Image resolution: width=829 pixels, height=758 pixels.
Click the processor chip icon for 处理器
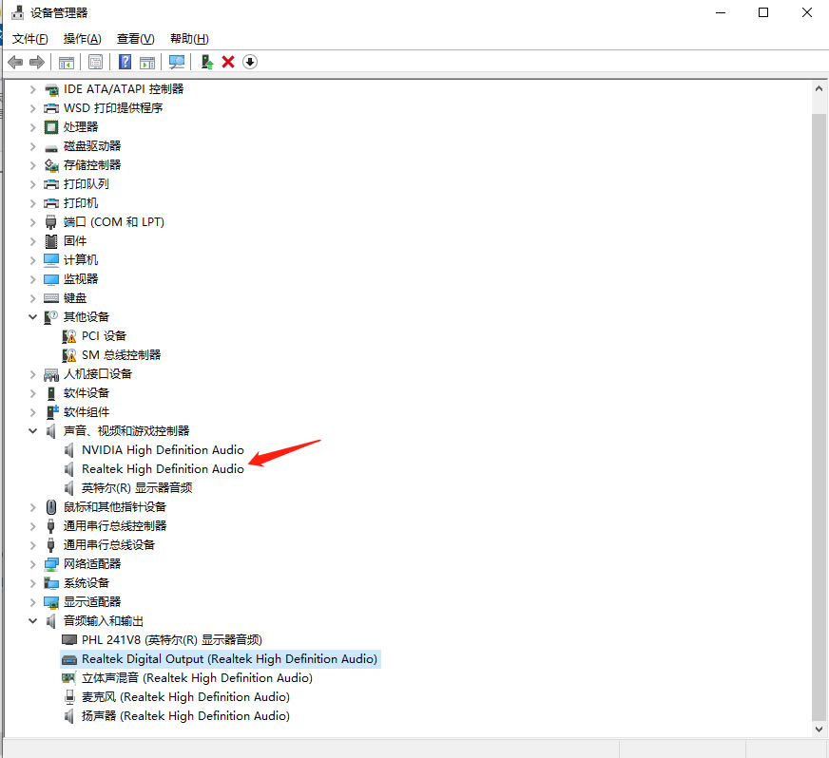(51, 127)
